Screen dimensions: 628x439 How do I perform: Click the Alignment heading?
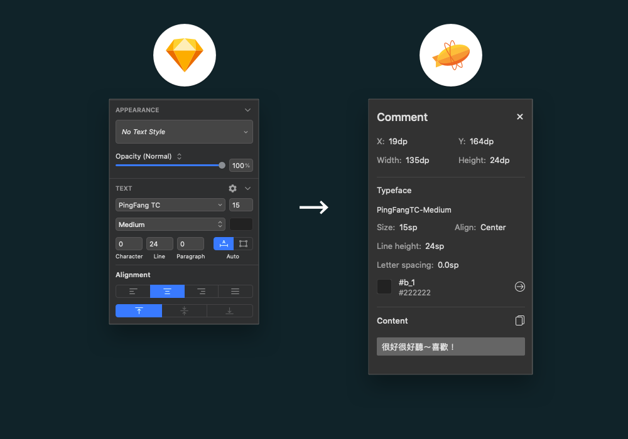coord(133,275)
